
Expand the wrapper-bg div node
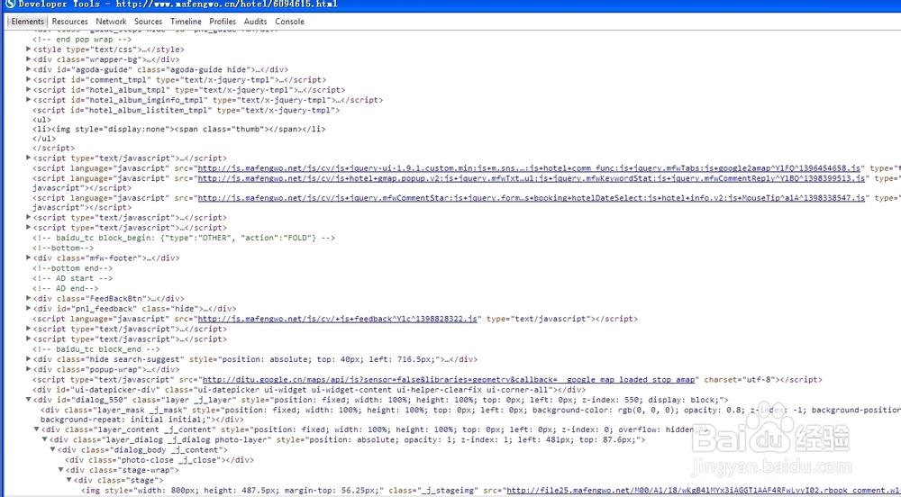tap(28, 59)
